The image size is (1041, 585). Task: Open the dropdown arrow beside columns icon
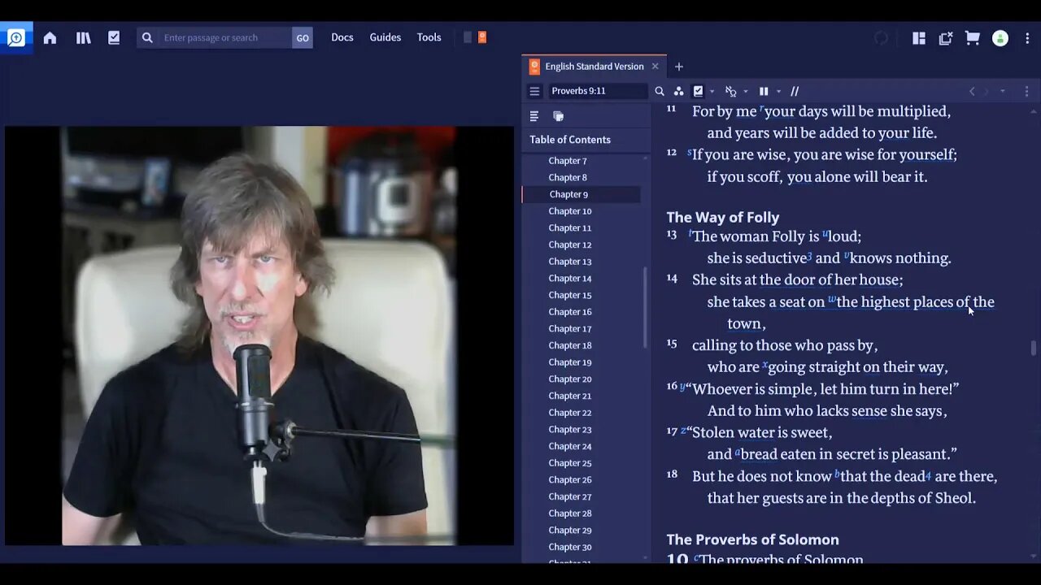(778, 92)
